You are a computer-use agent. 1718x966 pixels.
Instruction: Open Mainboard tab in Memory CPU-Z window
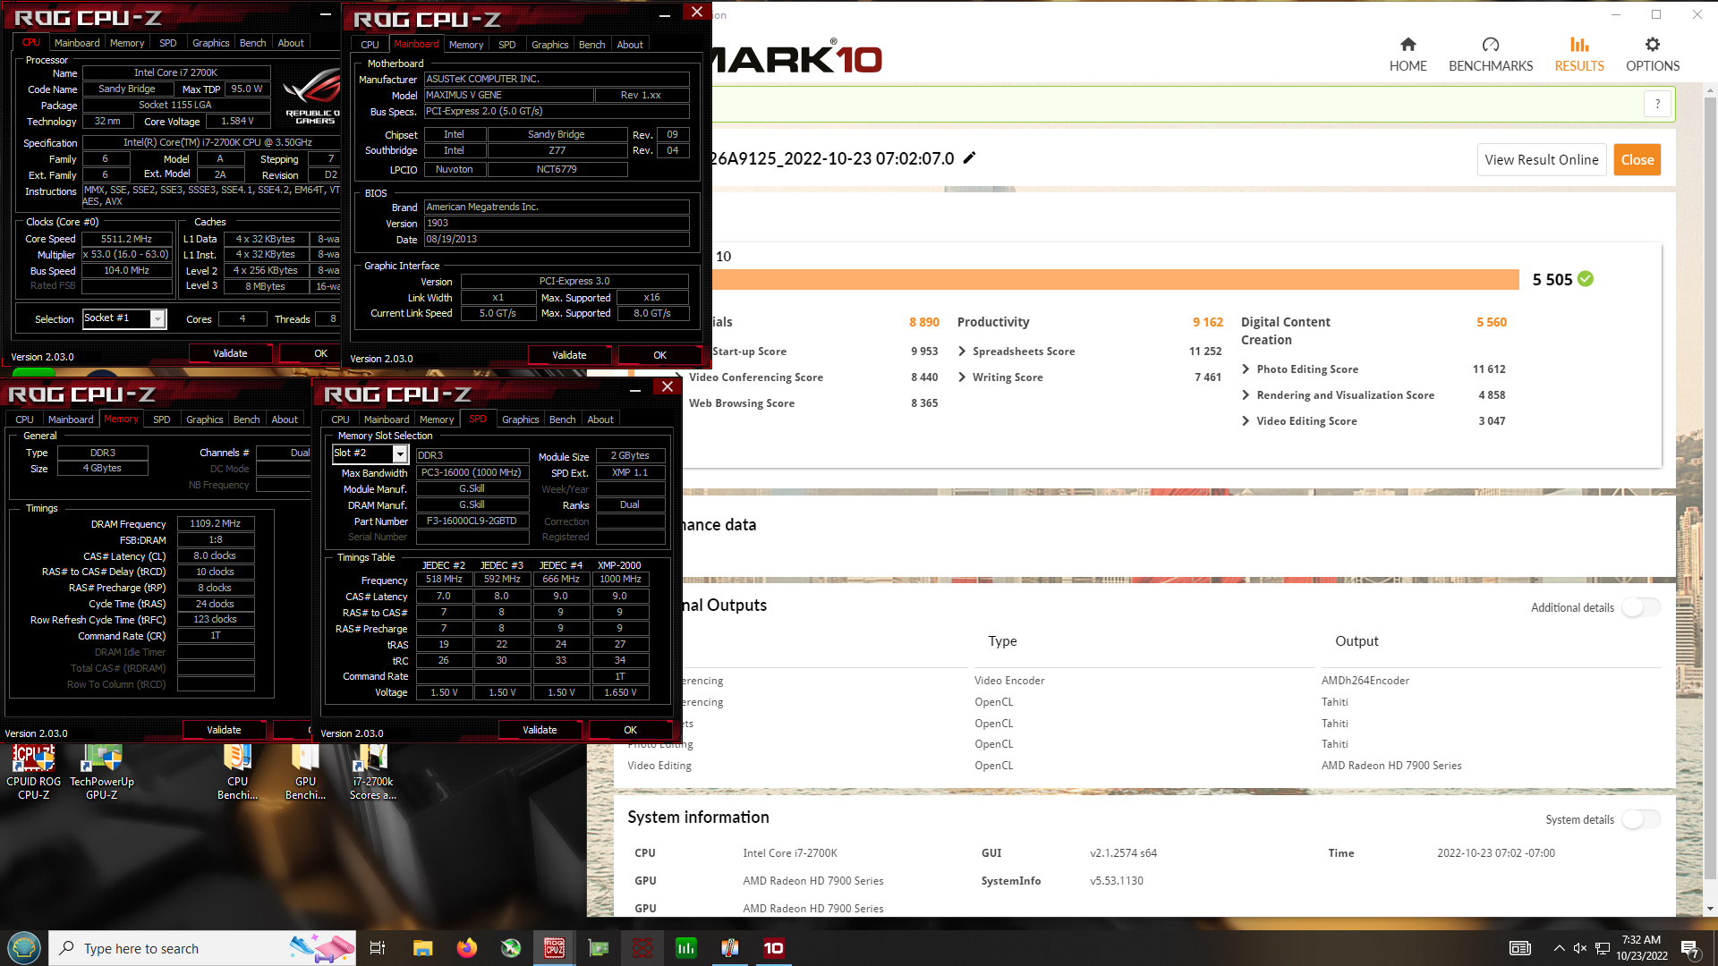[x=71, y=419]
